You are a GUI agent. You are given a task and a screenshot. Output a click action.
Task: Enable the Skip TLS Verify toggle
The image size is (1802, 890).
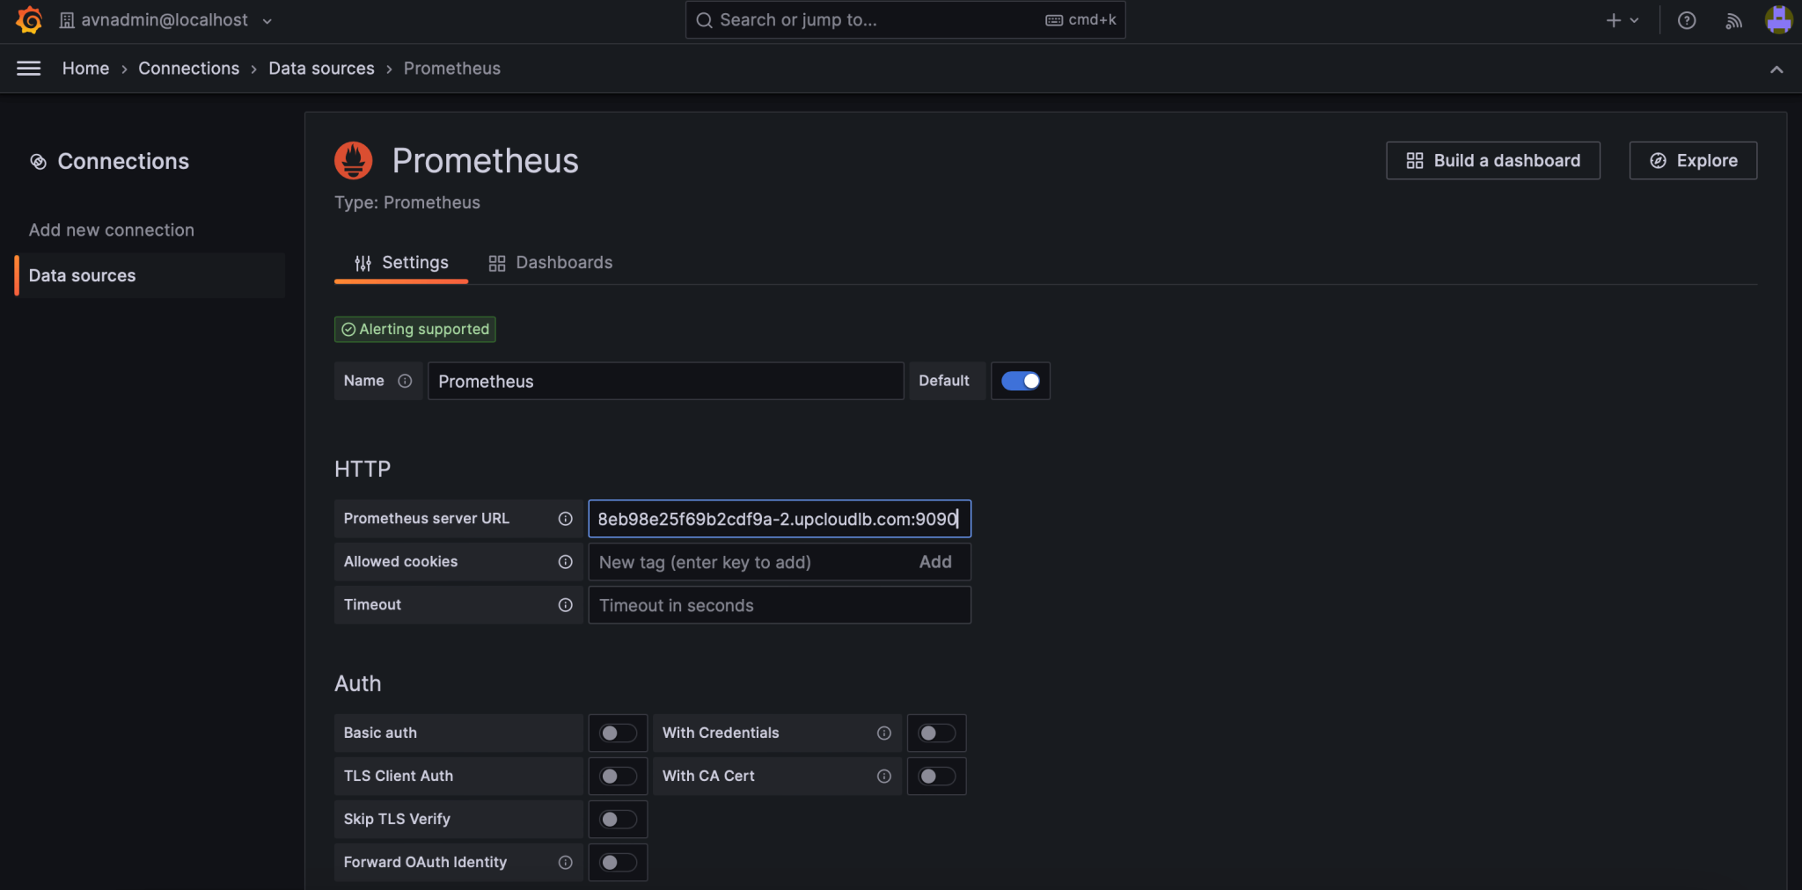618,820
